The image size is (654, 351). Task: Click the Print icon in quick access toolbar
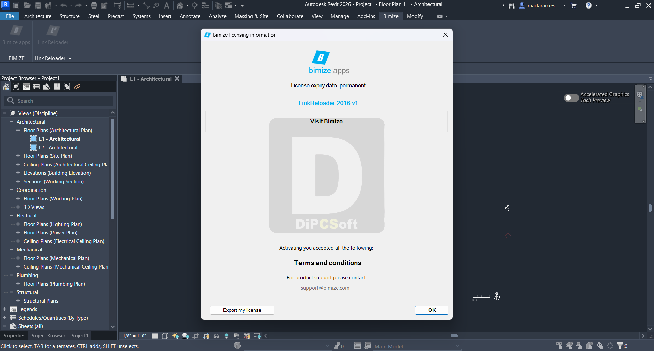[94, 5]
